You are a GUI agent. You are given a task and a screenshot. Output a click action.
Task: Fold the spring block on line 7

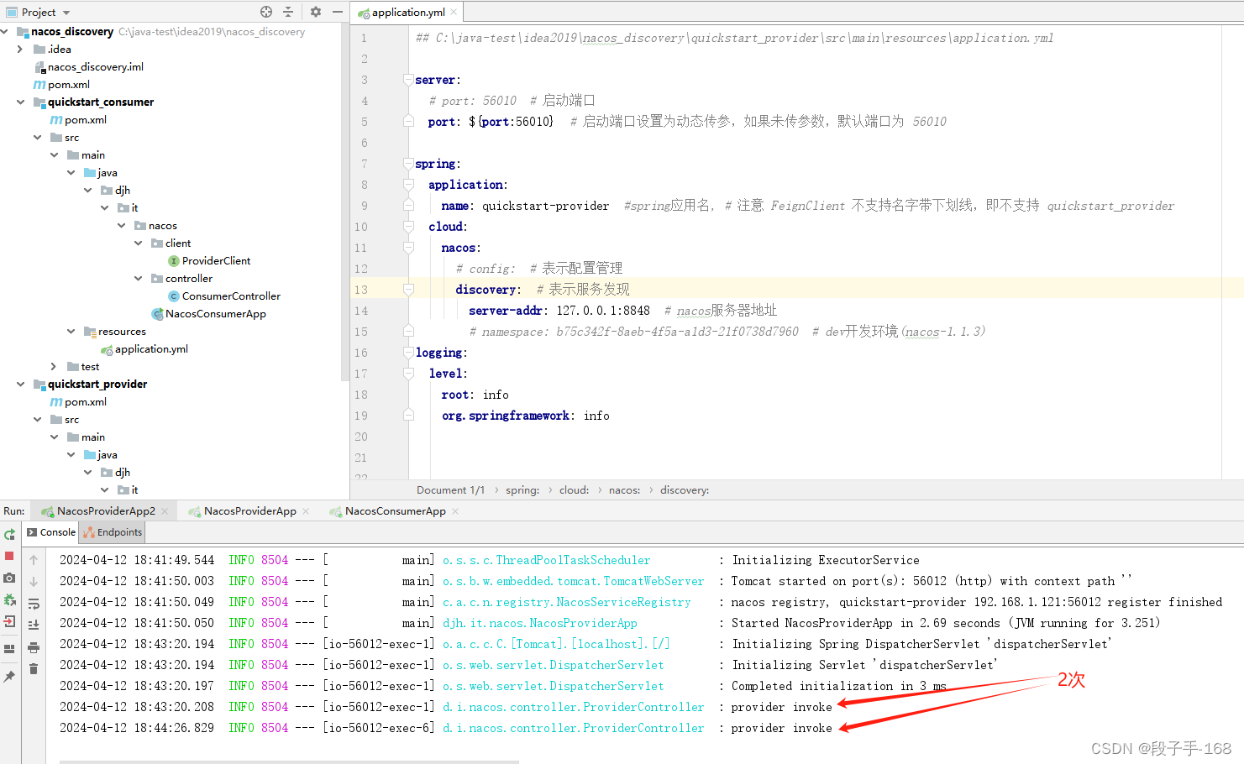(408, 164)
